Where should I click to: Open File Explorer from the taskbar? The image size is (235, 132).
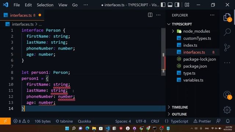tap(94, 128)
